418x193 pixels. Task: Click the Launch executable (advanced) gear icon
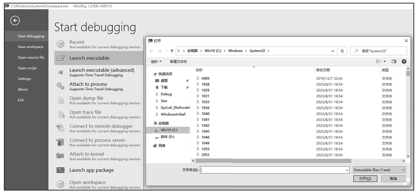point(61,72)
